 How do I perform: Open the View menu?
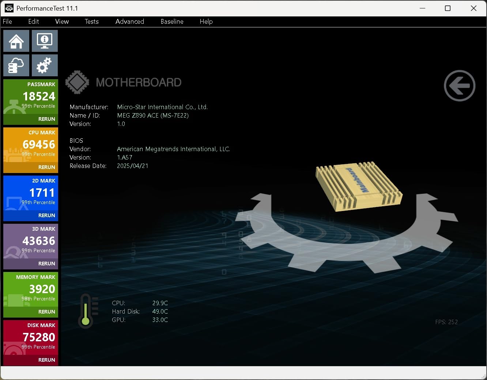62,22
